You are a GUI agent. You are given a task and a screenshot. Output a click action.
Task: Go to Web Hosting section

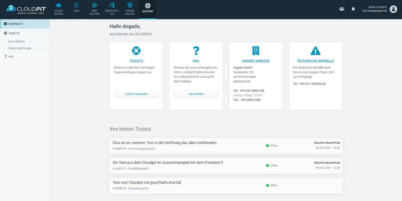click(94, 9)
